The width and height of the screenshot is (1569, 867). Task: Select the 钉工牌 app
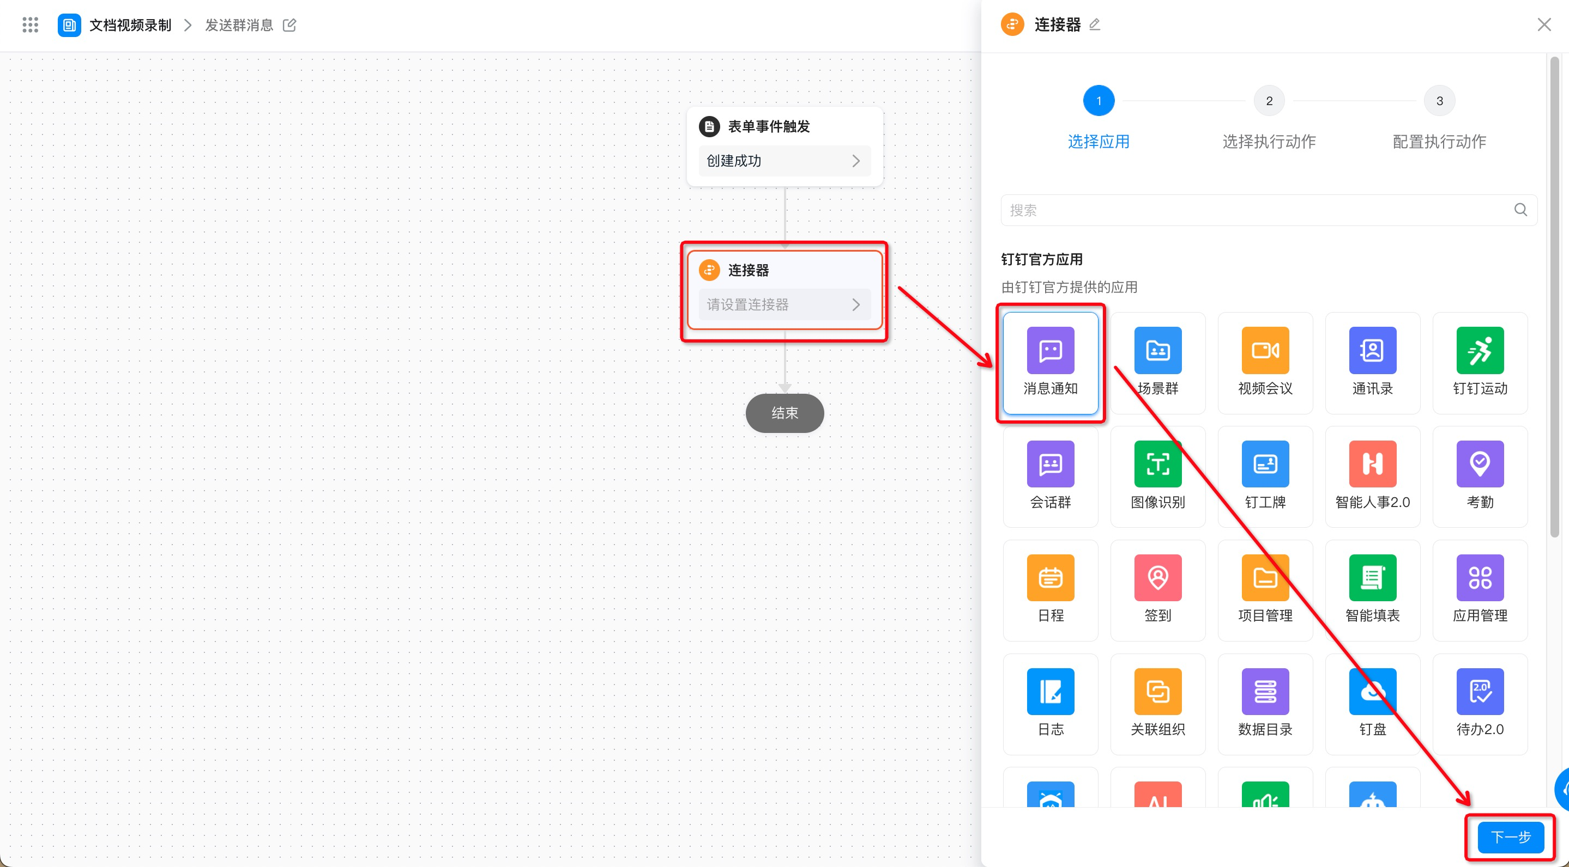pyautogui.click(x=1265, y=477)
